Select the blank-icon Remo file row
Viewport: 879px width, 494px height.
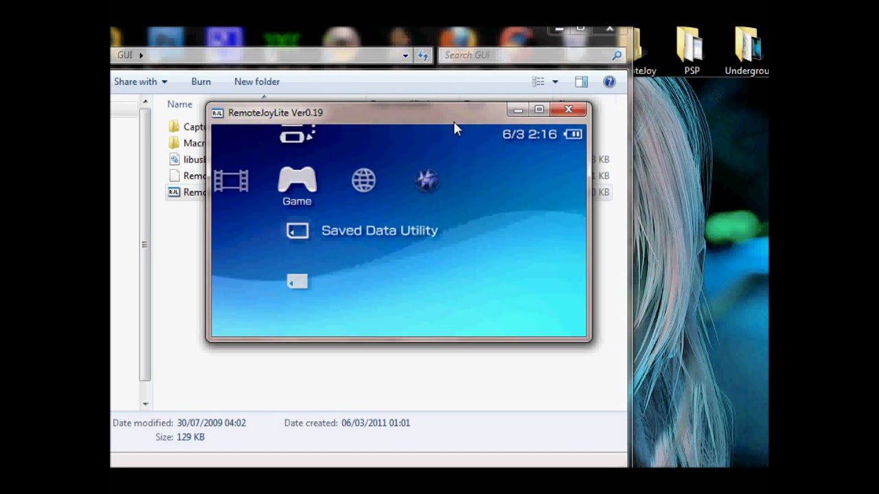tap(187, 176)
